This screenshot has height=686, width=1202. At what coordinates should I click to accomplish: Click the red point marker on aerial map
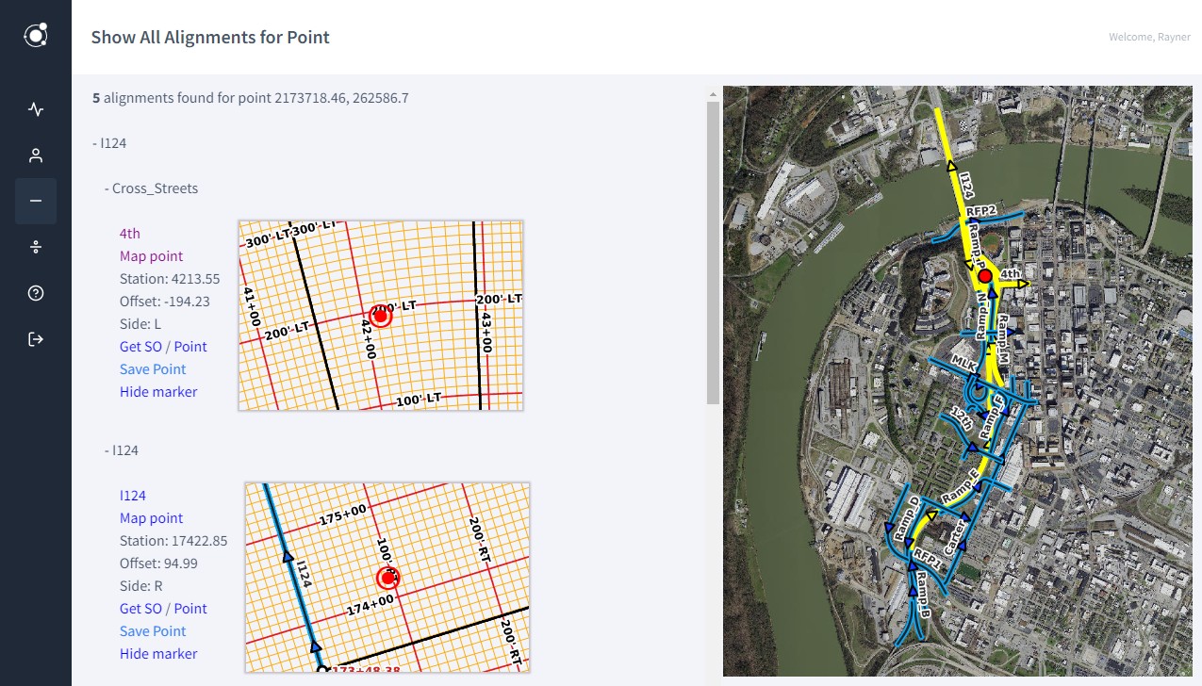[x=984, y=276]
